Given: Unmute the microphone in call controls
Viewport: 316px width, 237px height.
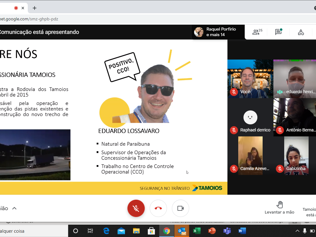Looking at the screenshot, I should click(136, 208).
